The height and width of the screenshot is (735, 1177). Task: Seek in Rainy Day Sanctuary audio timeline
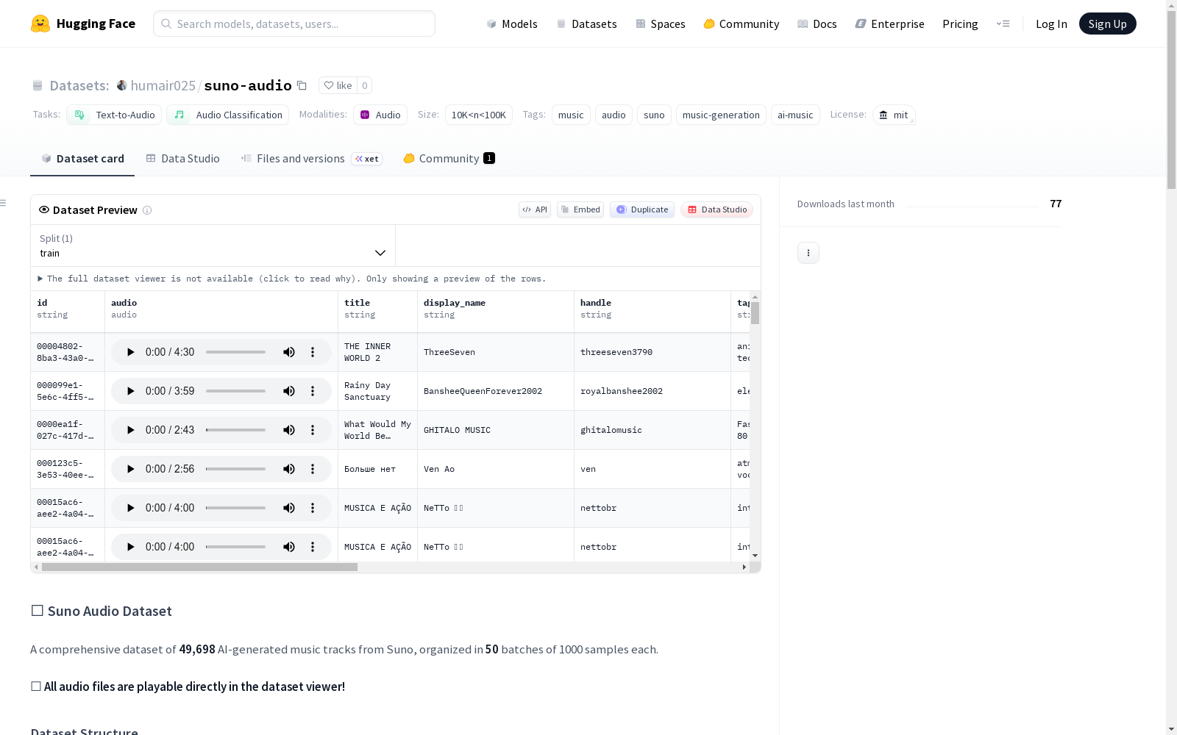click(235, 391)
